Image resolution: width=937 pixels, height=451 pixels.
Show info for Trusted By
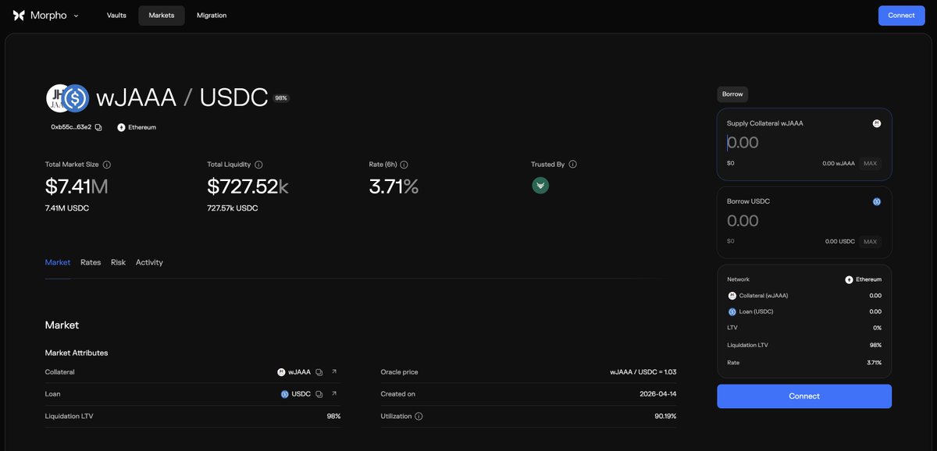click(x=572, y=165)
